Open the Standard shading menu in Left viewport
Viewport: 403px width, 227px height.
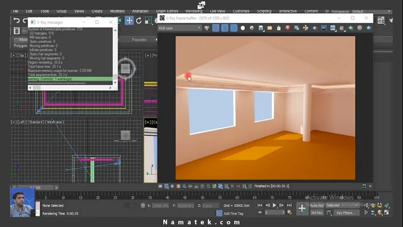36,122
